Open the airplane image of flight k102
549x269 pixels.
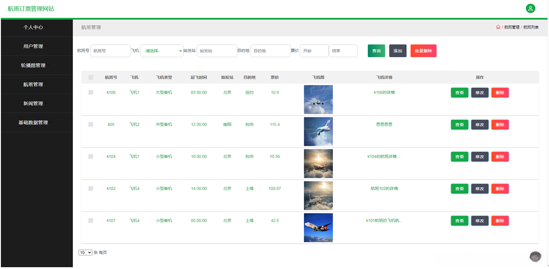pyautogui.click(x=318, y=196)
